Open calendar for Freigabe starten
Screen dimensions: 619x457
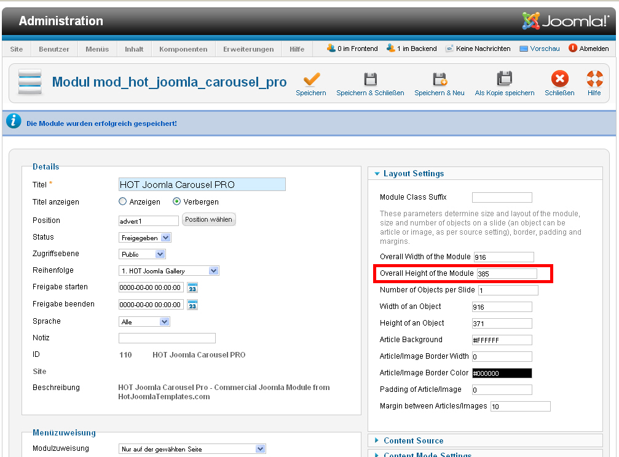click(x=192, y=287)
